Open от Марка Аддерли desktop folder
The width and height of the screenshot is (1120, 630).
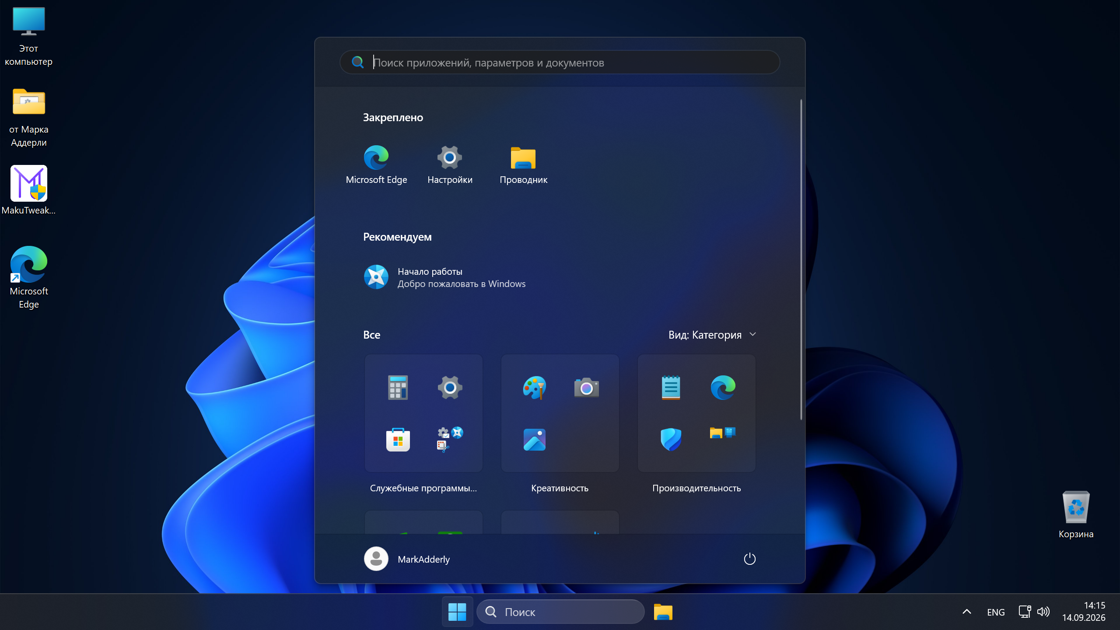[x=28, y=117]
